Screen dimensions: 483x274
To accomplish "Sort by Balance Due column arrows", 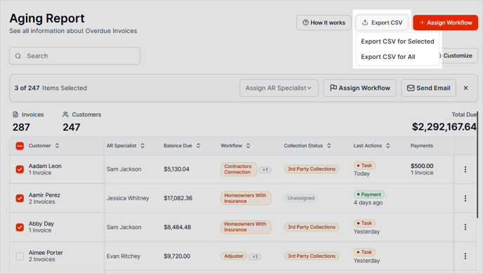I will click(199, 146).
